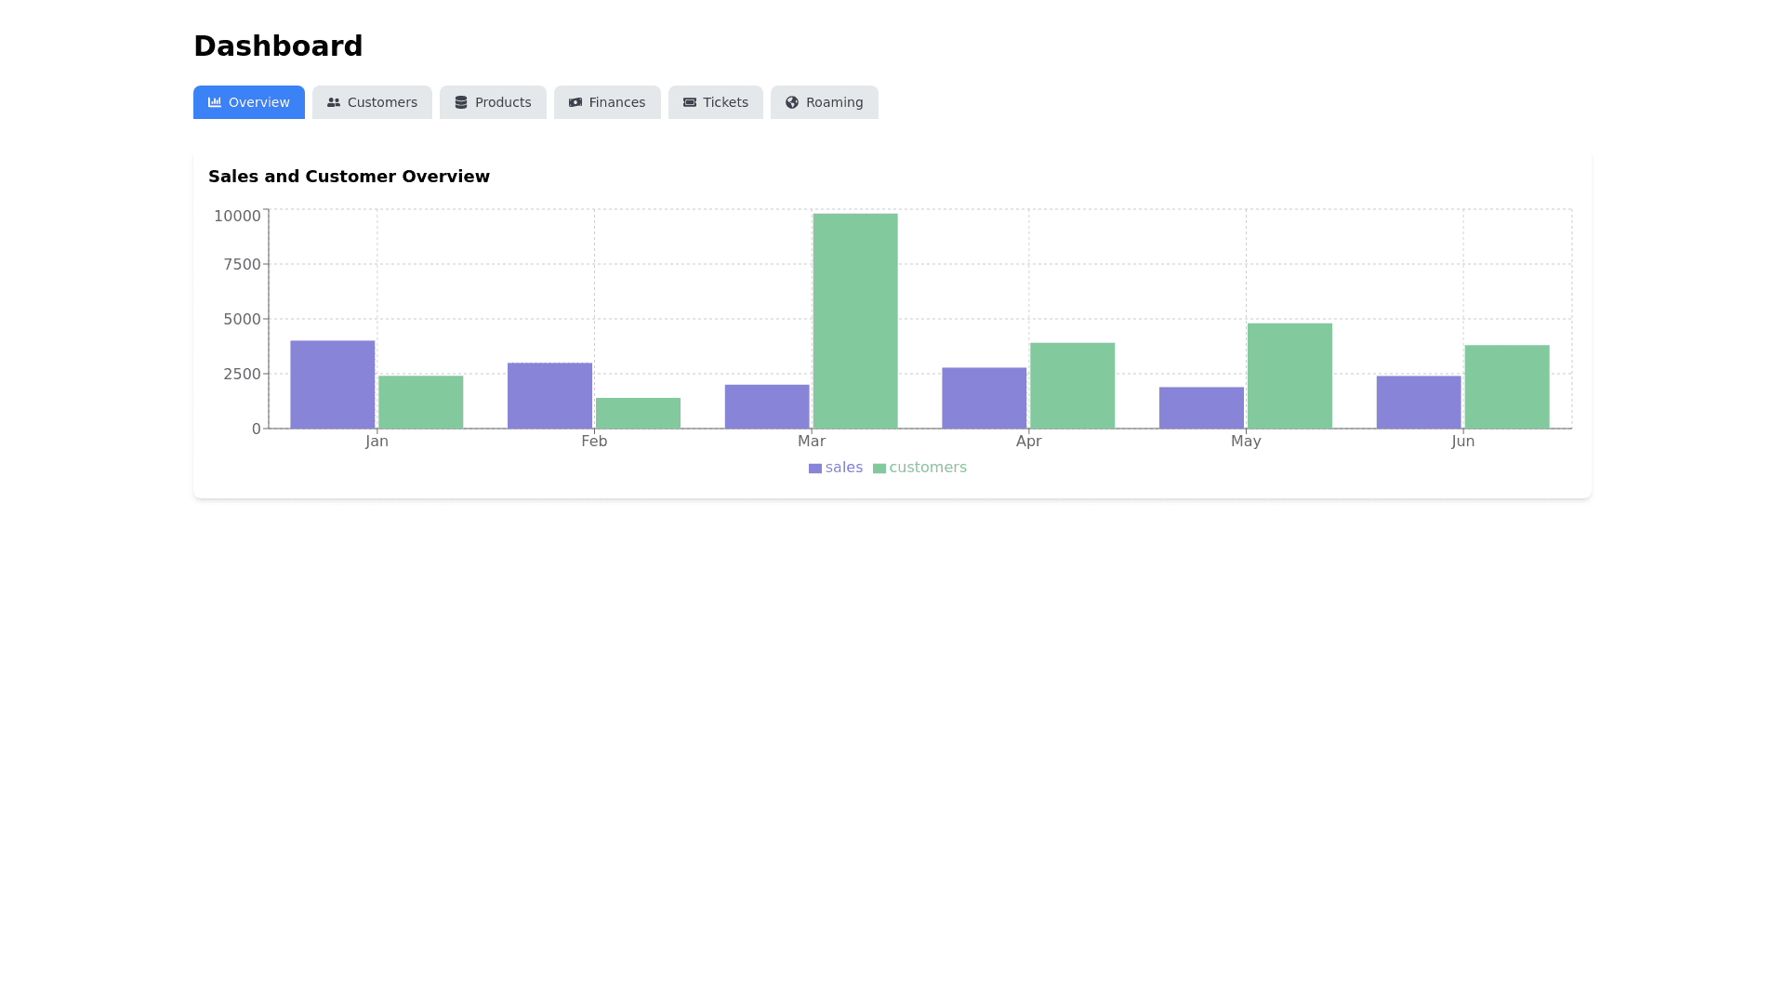Click the June customers bar
This screenshot has width=1785, height=1004.
coord(1507,387)
